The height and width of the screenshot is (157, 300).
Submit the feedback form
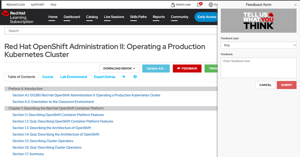(x=286, y=85)
